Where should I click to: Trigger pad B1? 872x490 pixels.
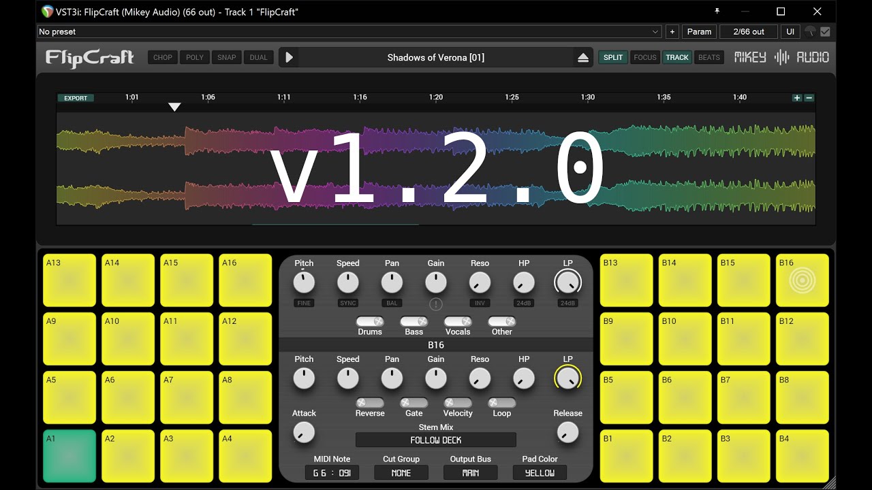[627, 456]
